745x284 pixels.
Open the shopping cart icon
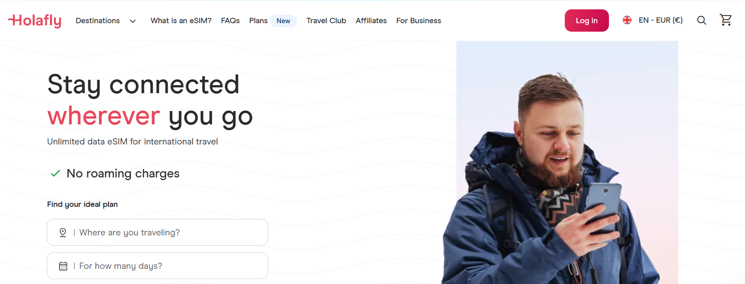pos(726,20)
